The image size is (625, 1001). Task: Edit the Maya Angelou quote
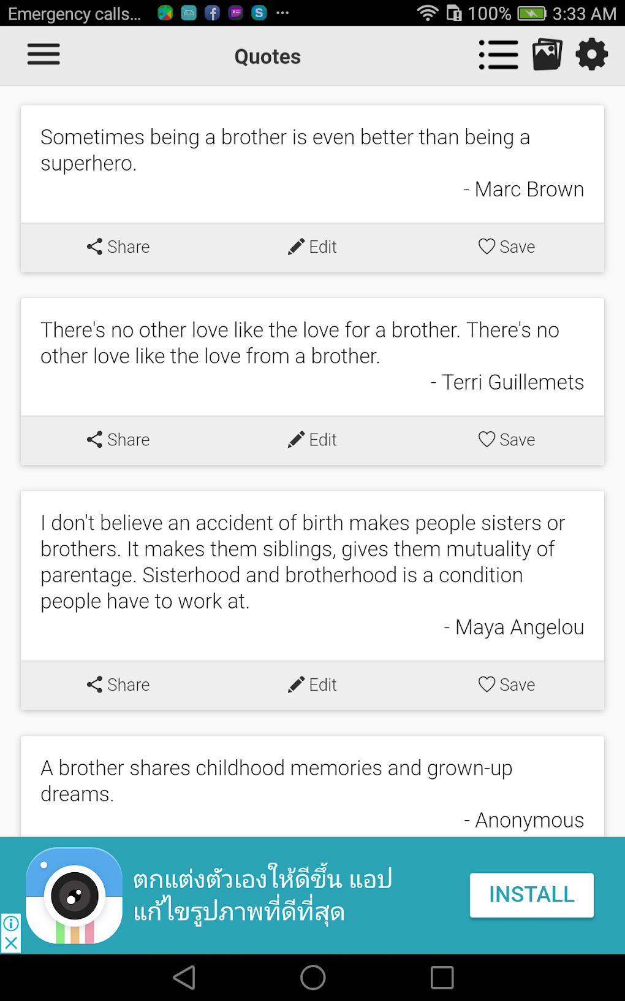pos(312,685)
